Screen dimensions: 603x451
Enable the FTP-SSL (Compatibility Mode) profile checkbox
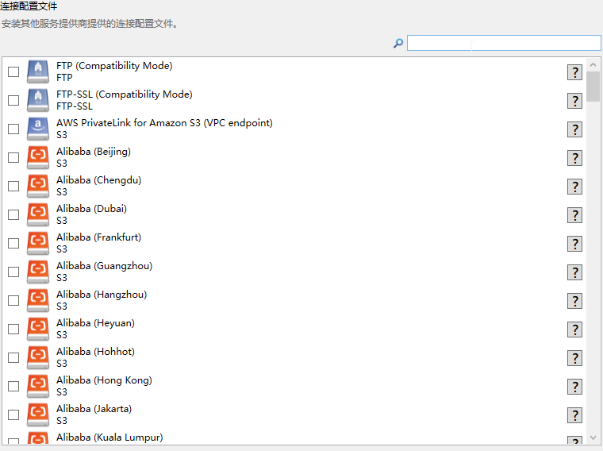(x=13, y=100)
